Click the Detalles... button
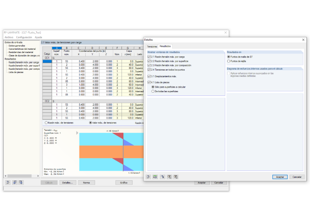Screen dimensions: 310x221 click(67, 183)
